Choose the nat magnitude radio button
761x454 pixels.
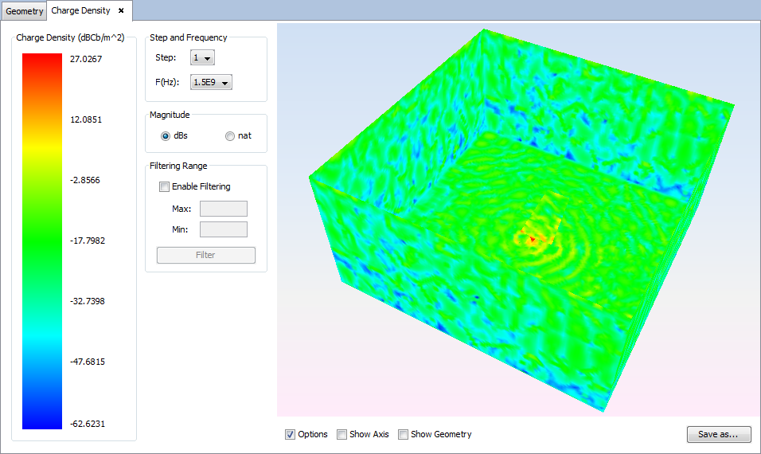point(230,135)
